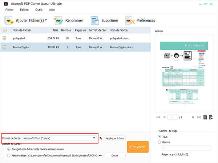
Task: Select the Gamme page range radio button
Action: tap(160, 142)
